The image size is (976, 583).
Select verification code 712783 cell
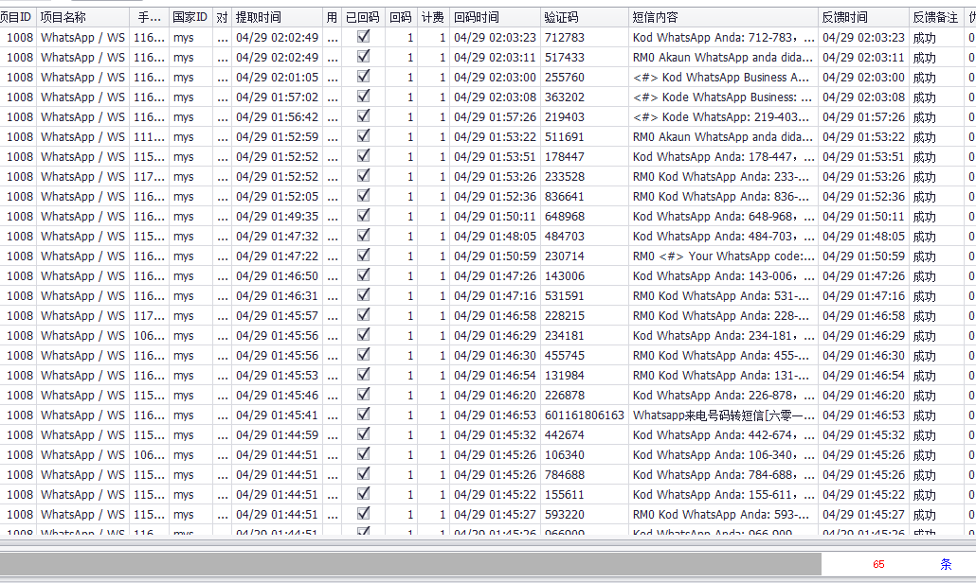[585, 37]
